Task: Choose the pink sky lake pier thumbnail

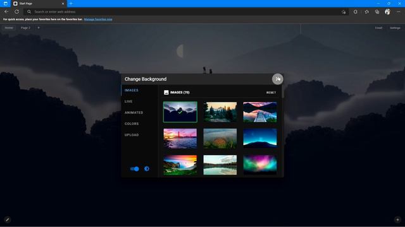Action: (260, 112)
